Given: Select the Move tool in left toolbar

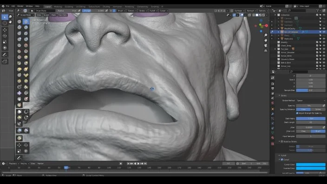Looking at the screenshot, I should tap(5, 30).
